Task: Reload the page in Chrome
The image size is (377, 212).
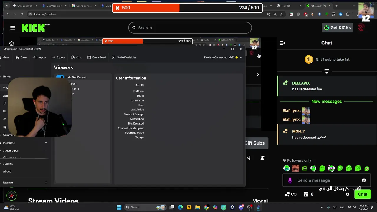Action: coord(22,14)
